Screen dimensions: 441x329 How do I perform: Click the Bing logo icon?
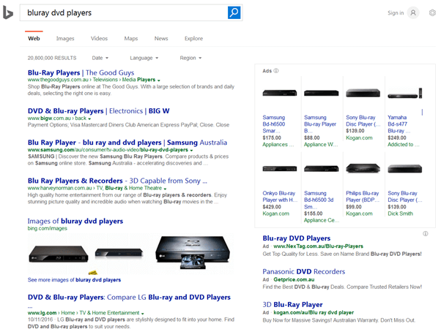tap(8, 12)
